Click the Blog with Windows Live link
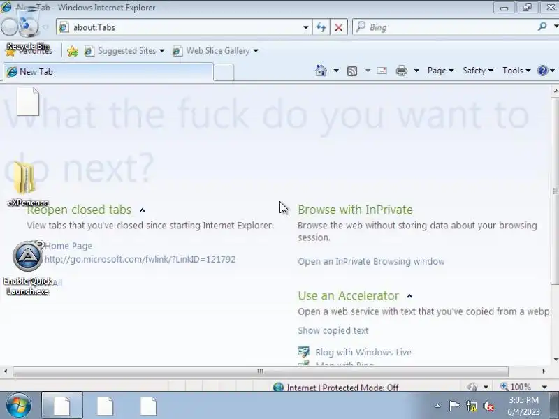The height and width of the screenshot is (419, 559). point(363,353)
